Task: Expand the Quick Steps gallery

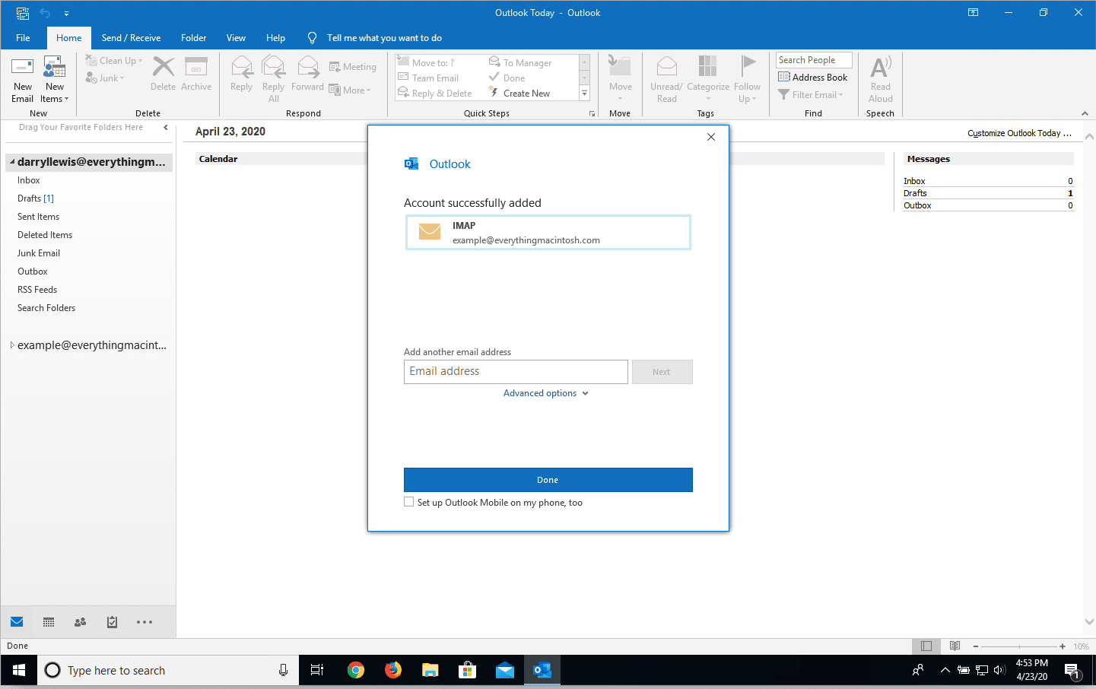Action: tap(585, 94)
